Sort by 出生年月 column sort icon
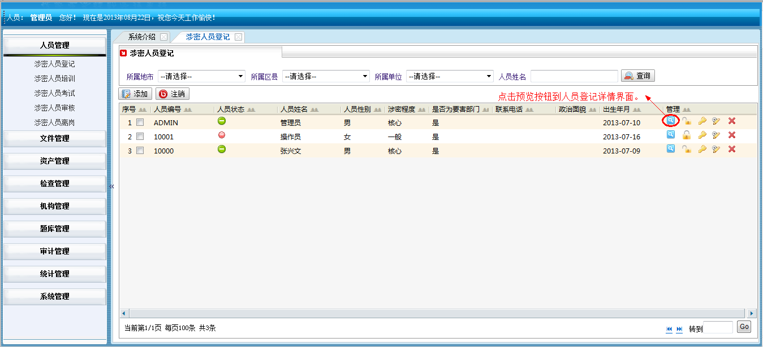Image resolution: width=763 pixels, height=347 pixels. [637, 109]
